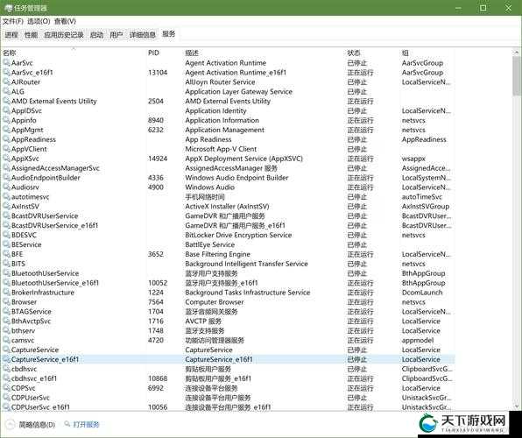Viewport: 522px width, 438px height.
Task: Click the service icon for ALG
Action: point(6,91)
